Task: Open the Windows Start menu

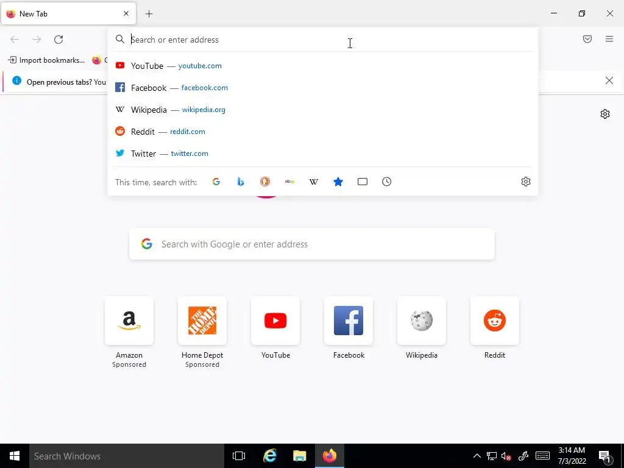Action: pos(15,456)
